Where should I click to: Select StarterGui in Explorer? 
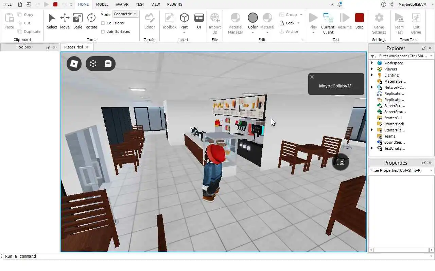393,118
